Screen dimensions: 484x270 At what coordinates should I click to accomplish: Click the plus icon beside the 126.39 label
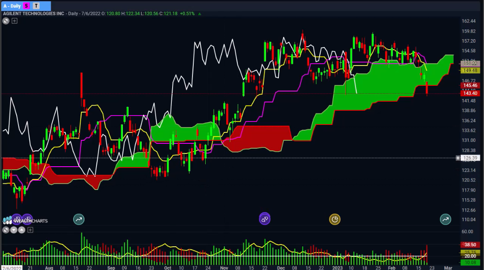point(458,158)
